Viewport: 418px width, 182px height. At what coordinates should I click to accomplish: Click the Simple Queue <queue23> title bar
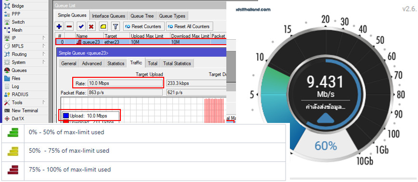pyautogui.click(x=141, y=53)
